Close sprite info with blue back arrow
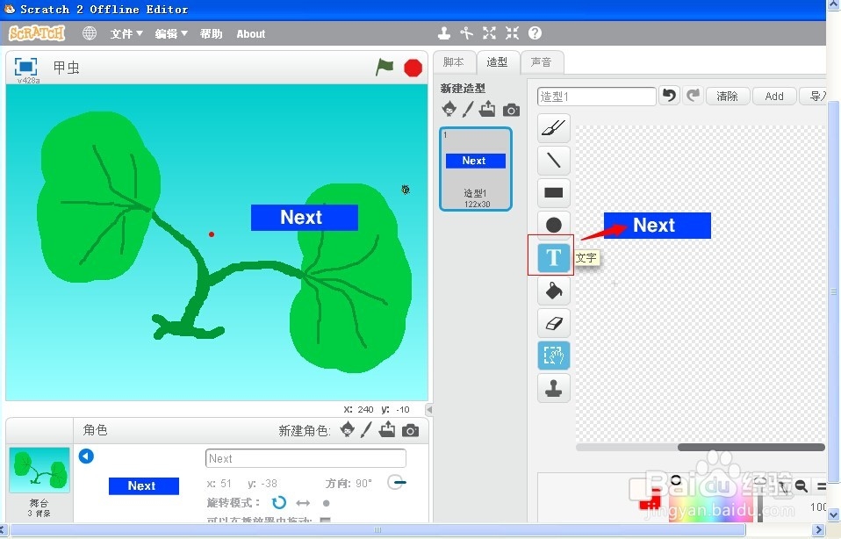 (86, 456)
